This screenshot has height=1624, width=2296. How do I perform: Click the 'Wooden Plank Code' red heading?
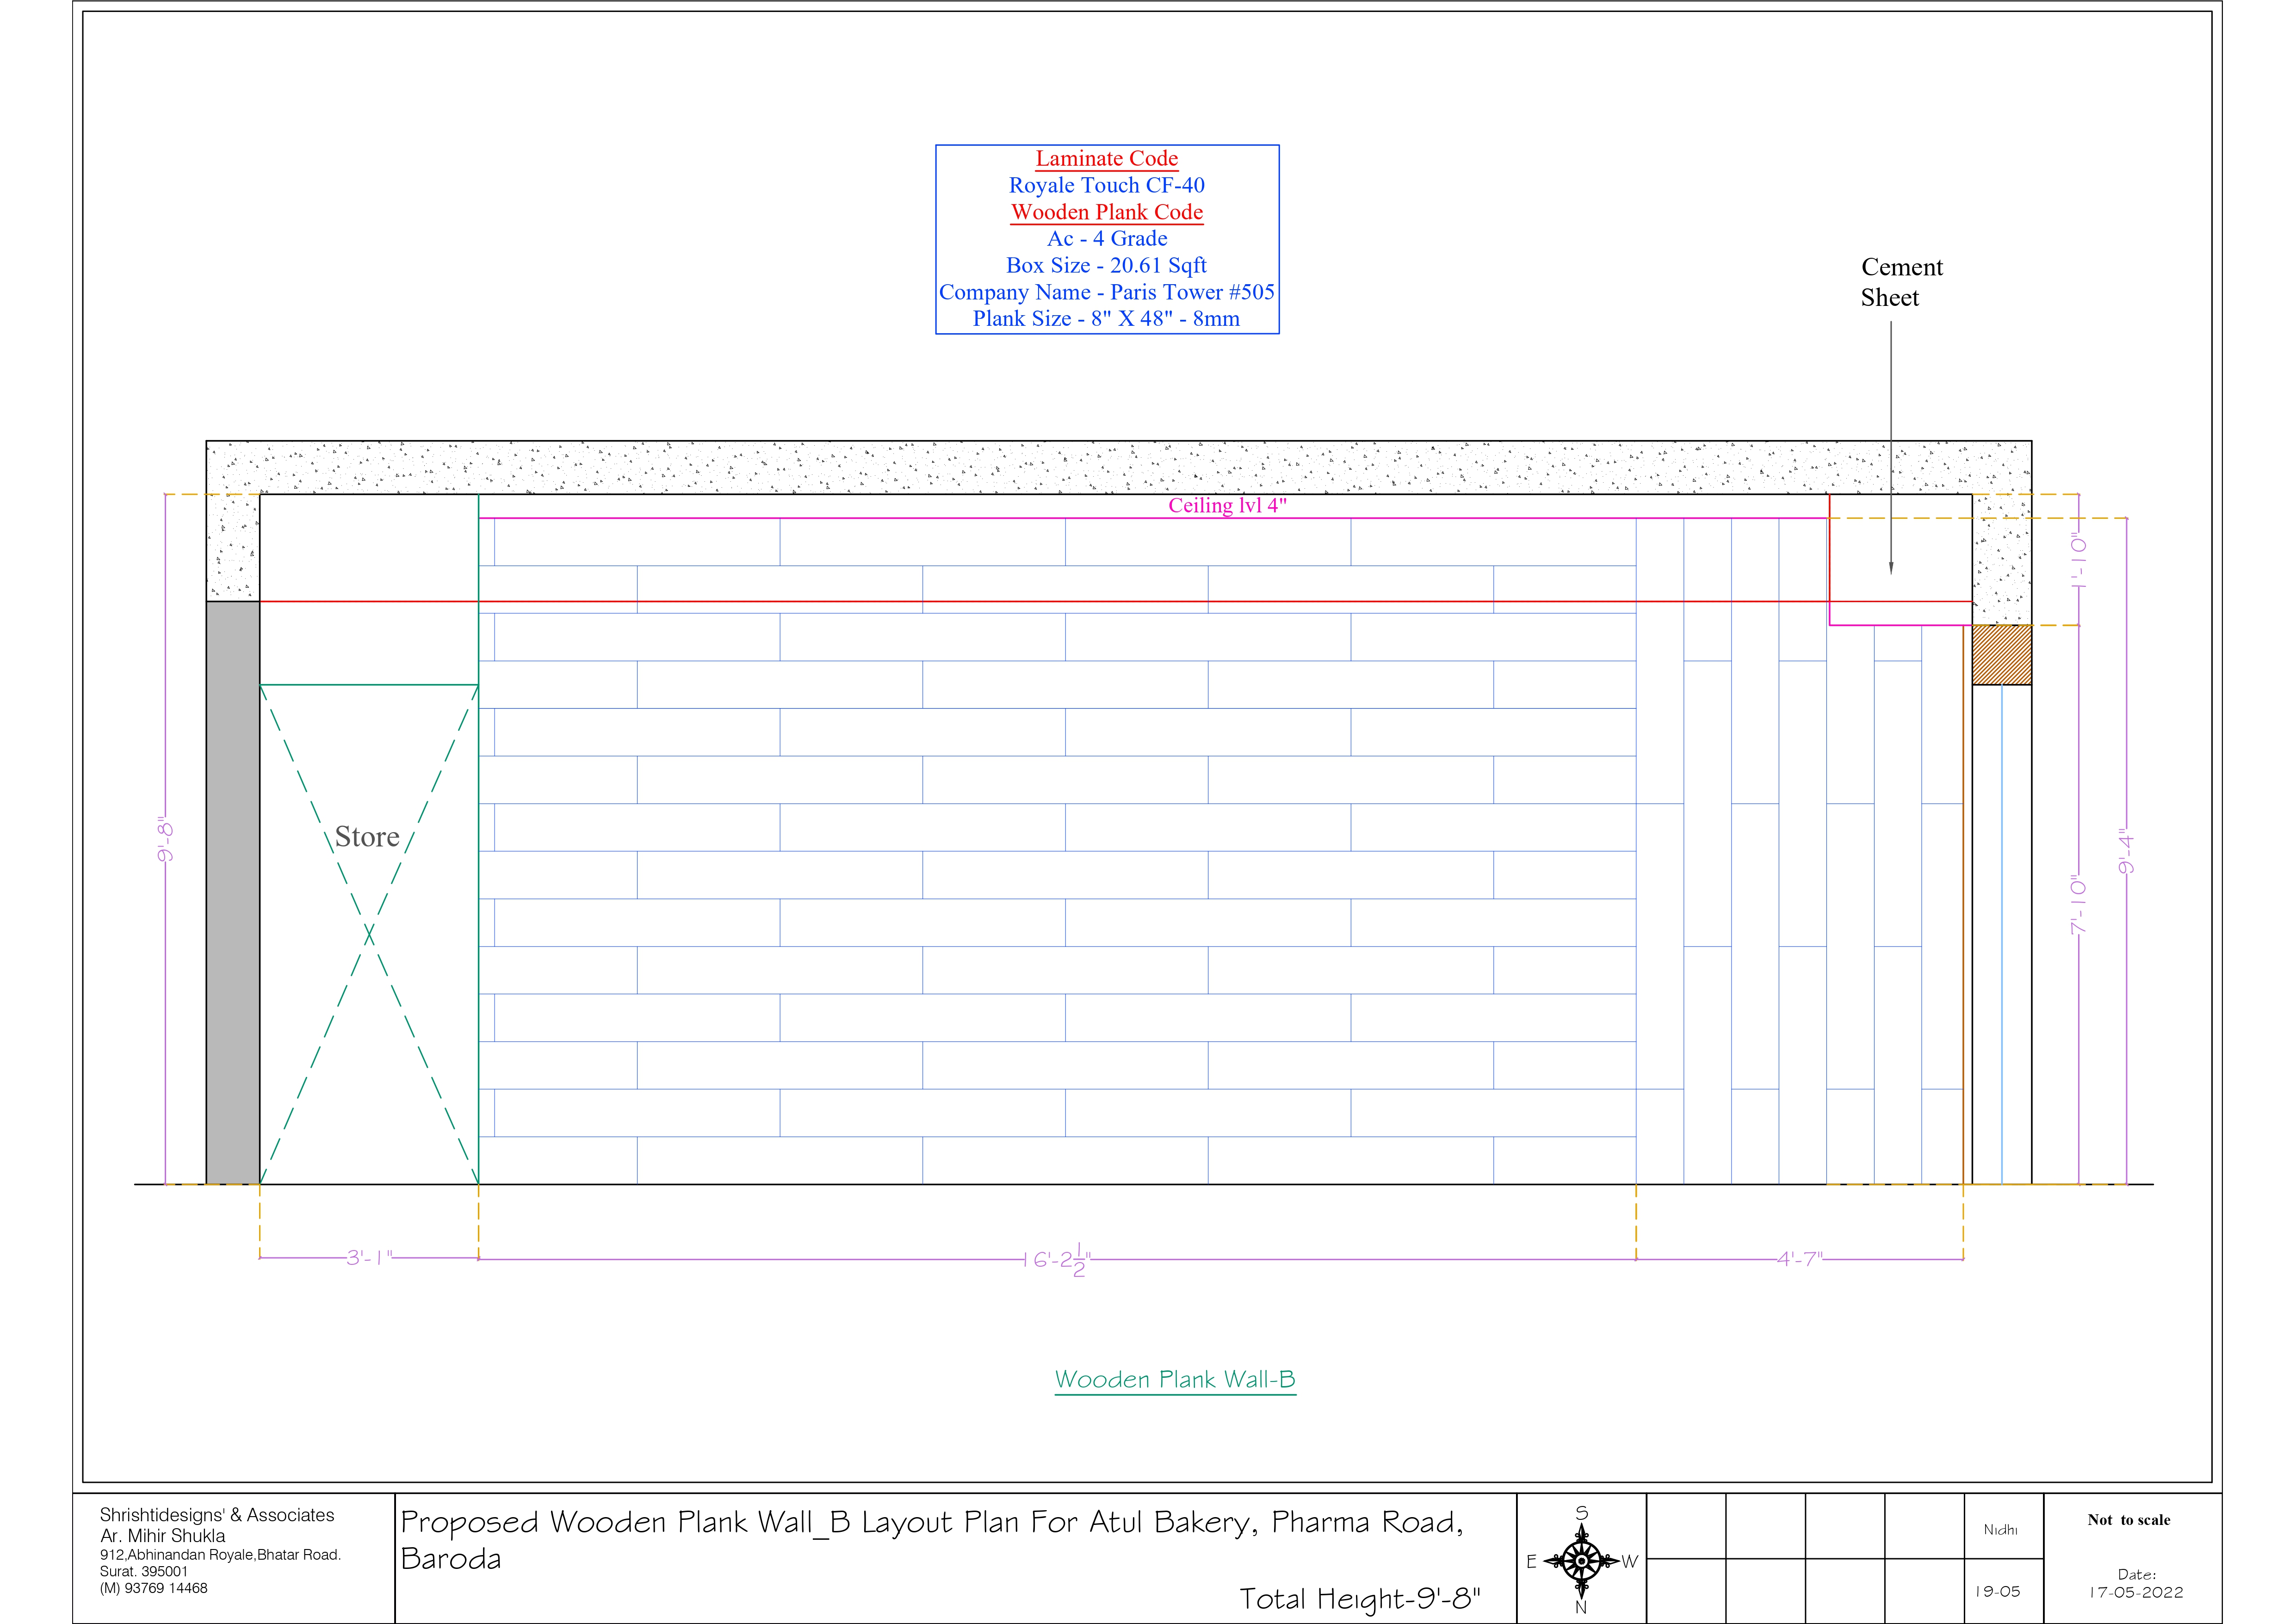[1106, 212]
